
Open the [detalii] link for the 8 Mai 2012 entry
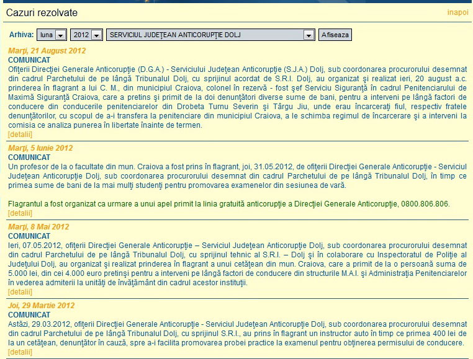[x=20, y=292]
